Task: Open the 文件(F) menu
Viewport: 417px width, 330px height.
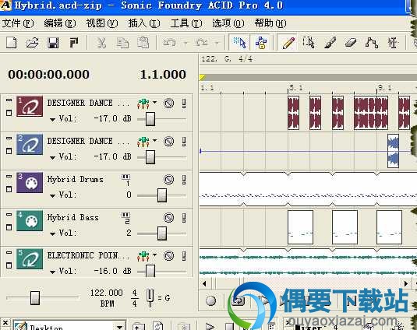Action: click(x=18, y=23)
